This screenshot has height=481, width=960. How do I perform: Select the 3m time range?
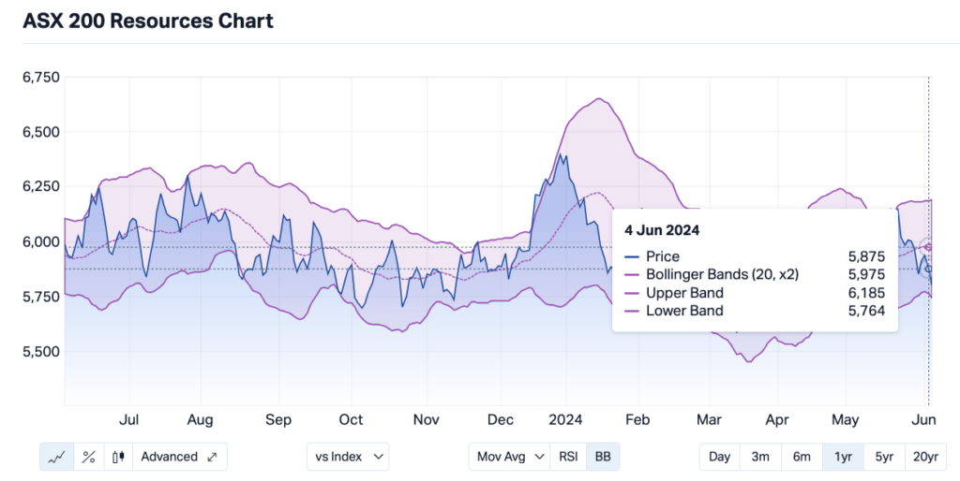point(760,457)
